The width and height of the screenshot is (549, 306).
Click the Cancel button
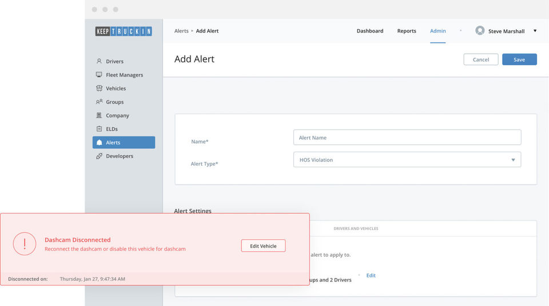481,59
